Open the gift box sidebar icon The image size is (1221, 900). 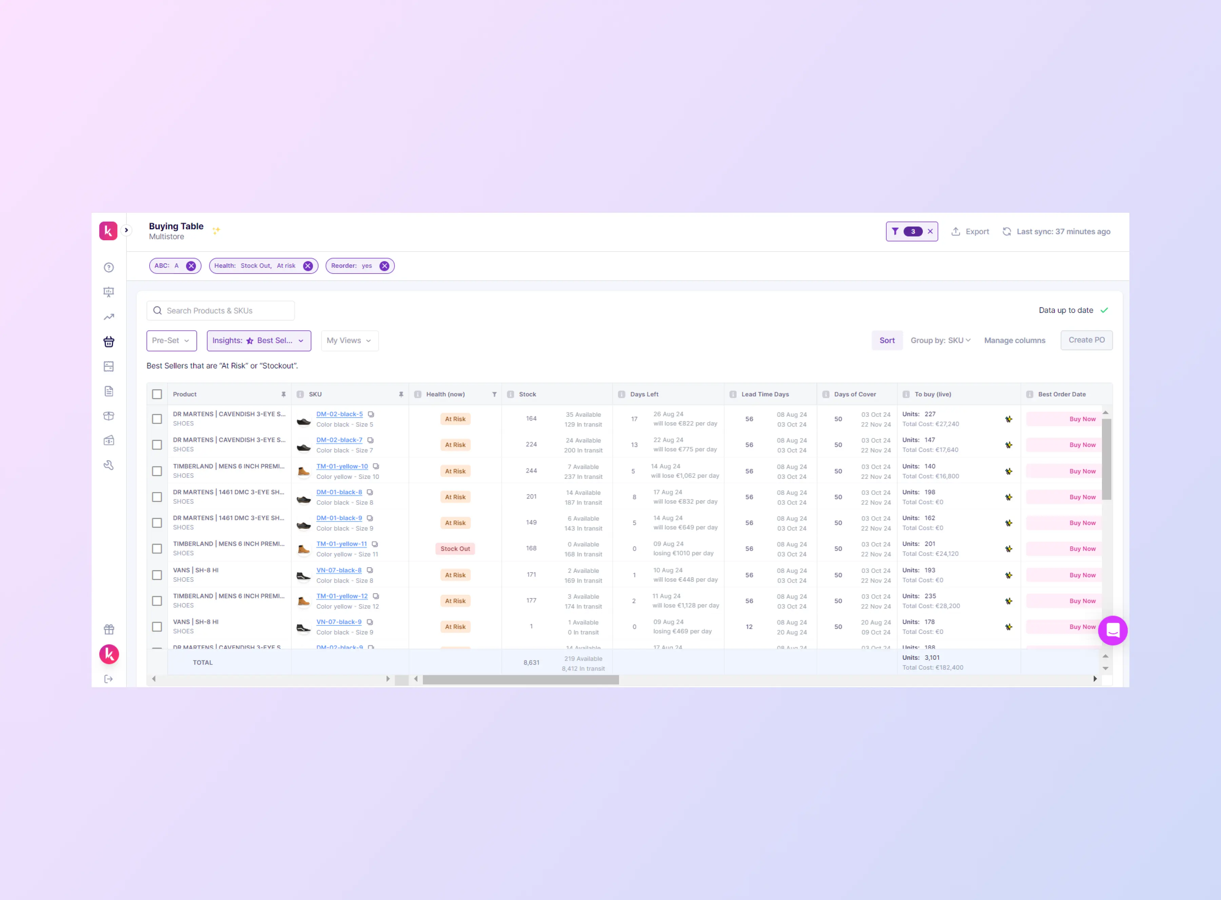point(109,629)
